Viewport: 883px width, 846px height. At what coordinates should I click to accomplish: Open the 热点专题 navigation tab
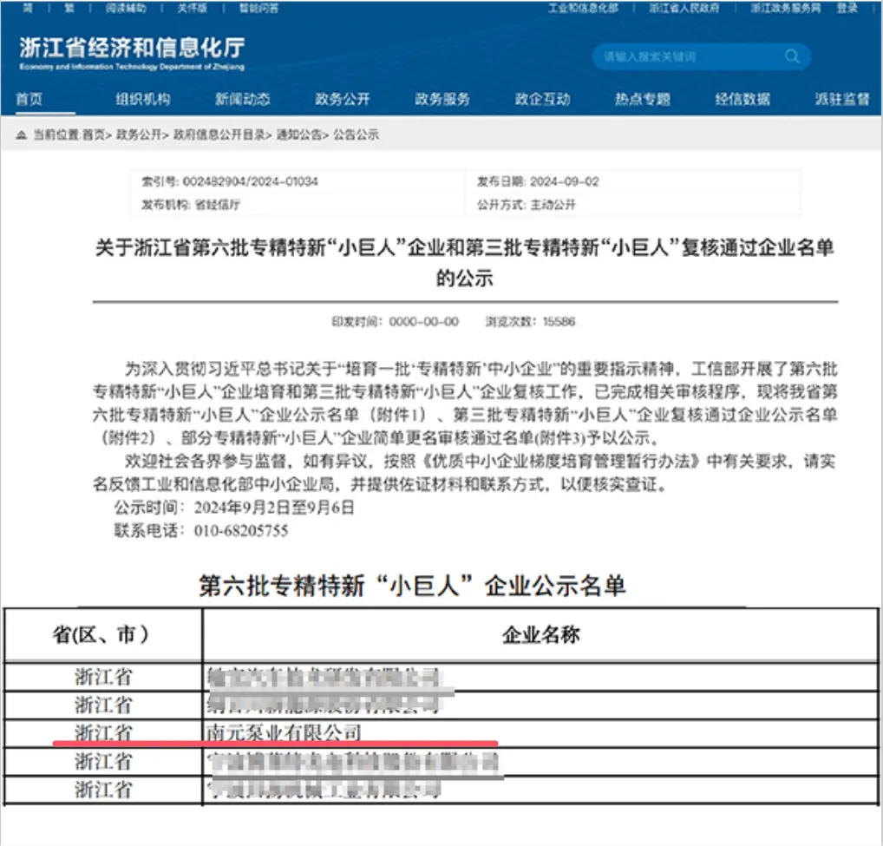click(643, 99)
